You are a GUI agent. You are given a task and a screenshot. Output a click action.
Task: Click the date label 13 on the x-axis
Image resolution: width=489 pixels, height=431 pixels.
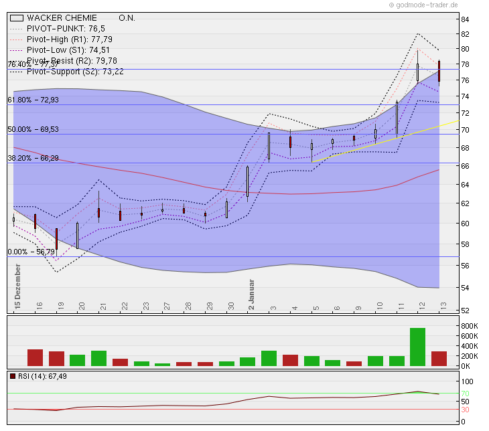443,306
